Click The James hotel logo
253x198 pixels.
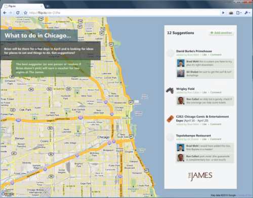point(200,176)
